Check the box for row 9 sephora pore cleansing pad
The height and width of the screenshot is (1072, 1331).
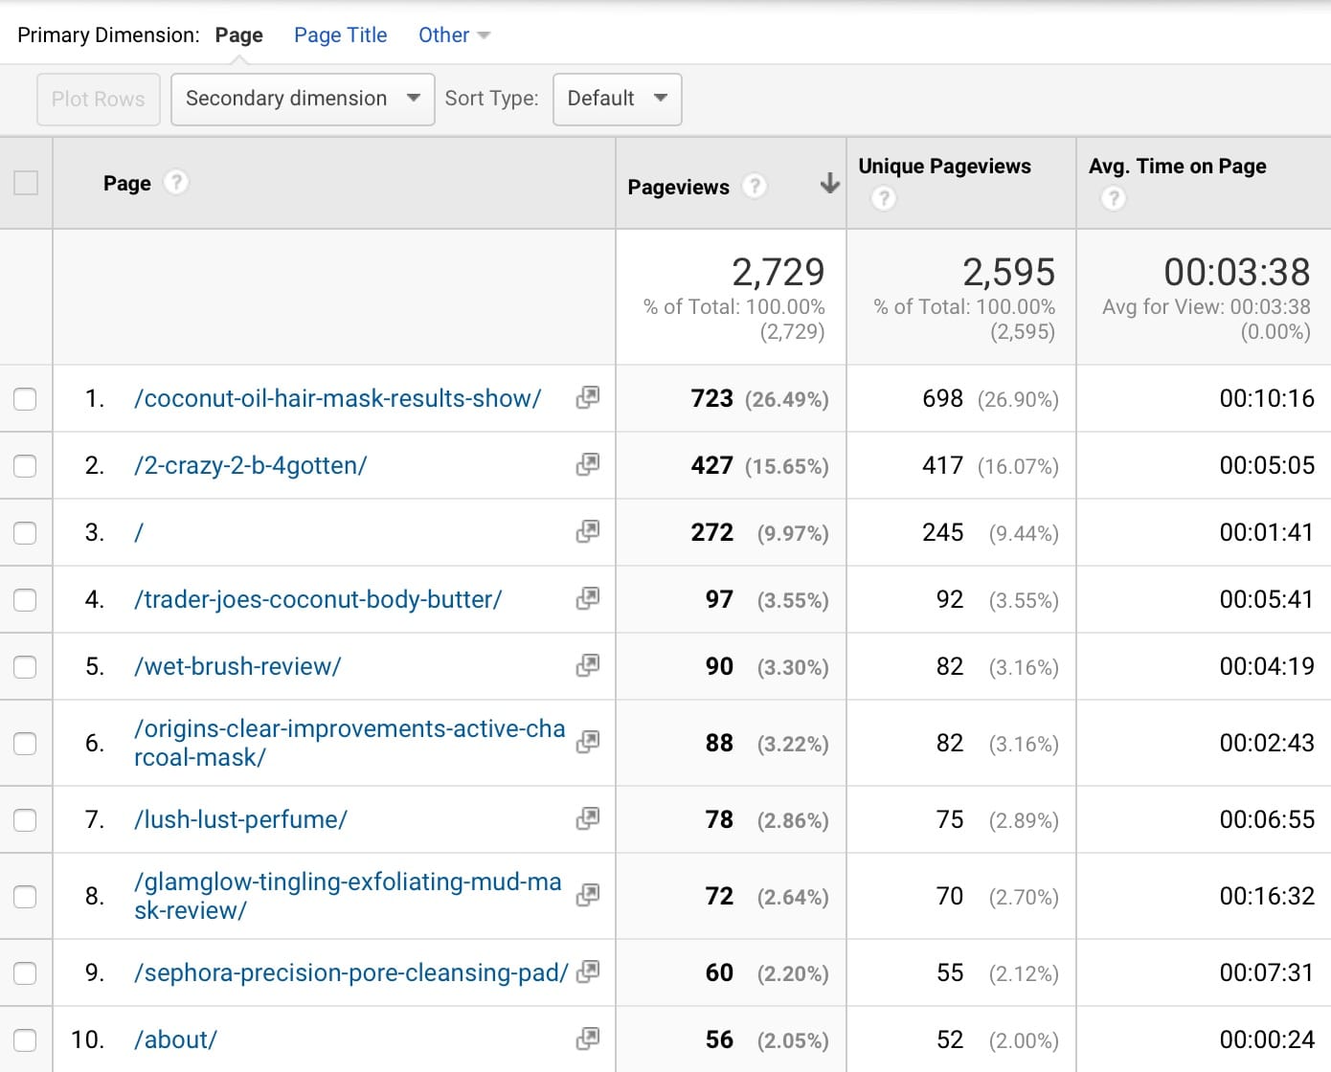[25, 973]
